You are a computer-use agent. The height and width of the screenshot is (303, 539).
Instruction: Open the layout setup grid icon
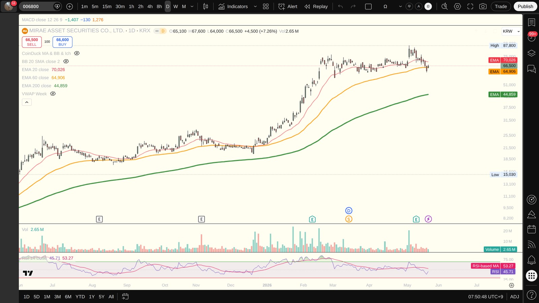(x=266, y=6)
